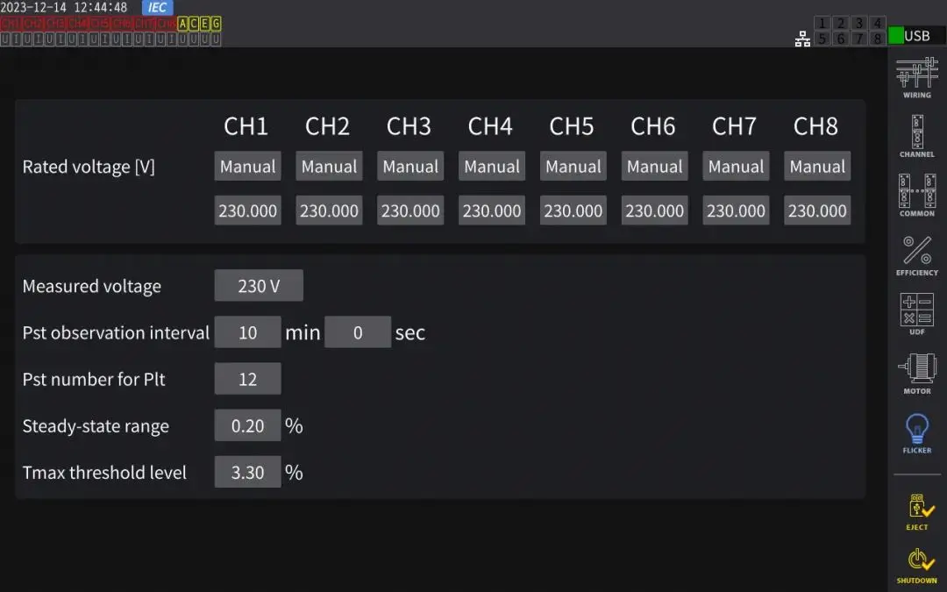Open the Efficiency settings icon
The image size is (947, 592).
click(917, 254)
